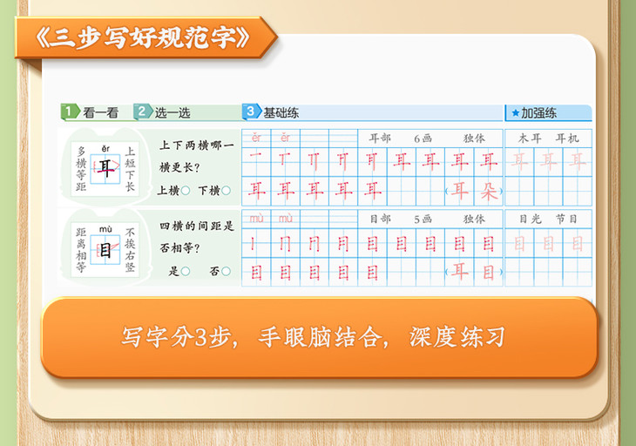Click the 6画 stroke count label
This screenshot has height=446, width=636.
tap(423, 139)
